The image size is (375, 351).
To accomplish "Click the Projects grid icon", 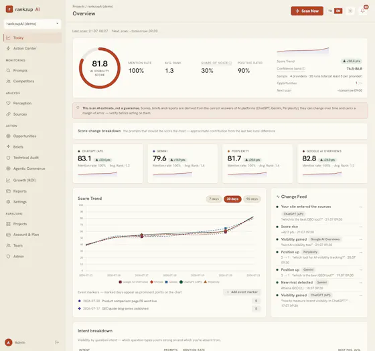I will (8, 224).
